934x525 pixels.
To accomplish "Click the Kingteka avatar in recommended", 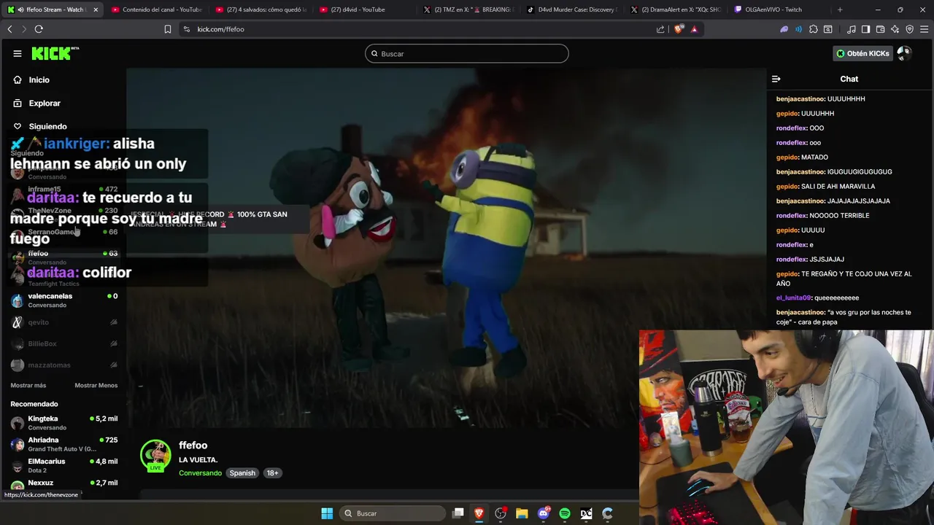I will point(17,423).
